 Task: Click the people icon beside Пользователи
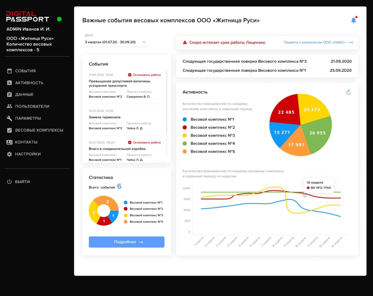pos(9,106)
